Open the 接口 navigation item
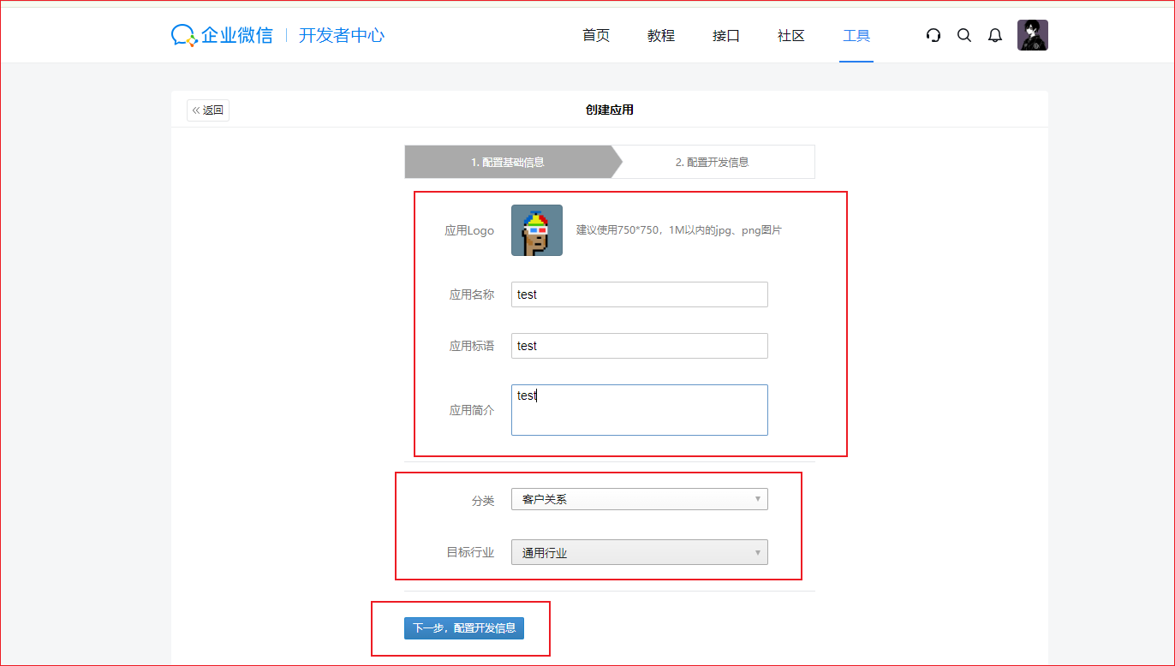 [726, 35]
